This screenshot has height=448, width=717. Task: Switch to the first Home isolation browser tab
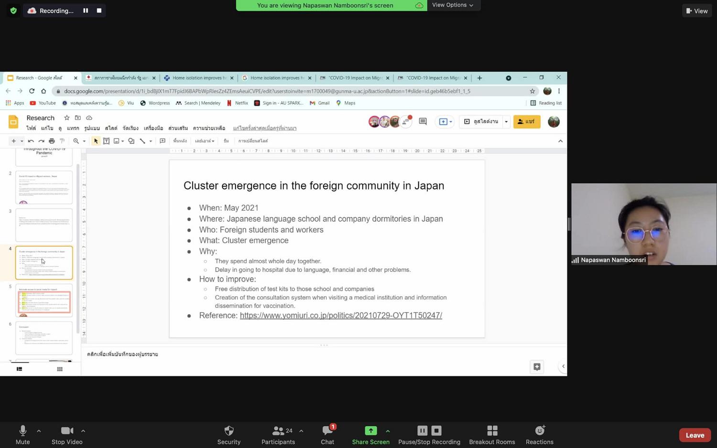199,78
